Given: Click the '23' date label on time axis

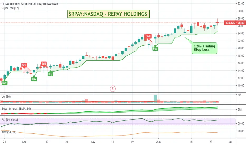Looking at the screenshot, I should click(x=211, y=142).
